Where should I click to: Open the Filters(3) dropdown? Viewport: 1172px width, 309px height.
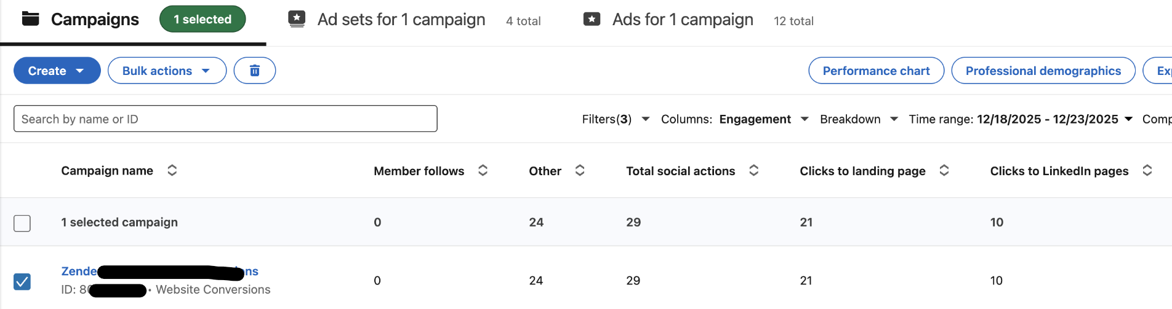(616, 119)
